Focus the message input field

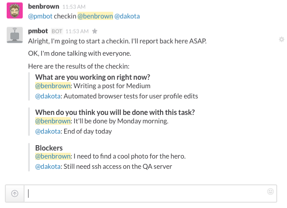pyautogui.click(x=144, y=194)
